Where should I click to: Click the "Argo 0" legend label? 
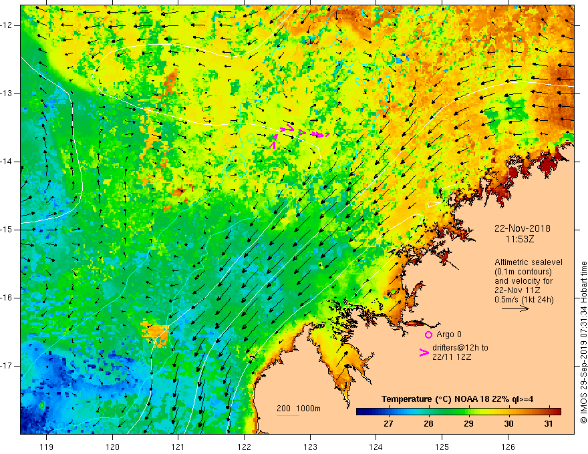449,334
